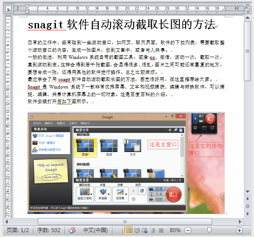Click the big red capture button in Snagit main window
254x237 pixels.
pos(174,194)
